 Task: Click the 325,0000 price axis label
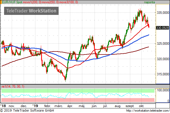point(163,44)
